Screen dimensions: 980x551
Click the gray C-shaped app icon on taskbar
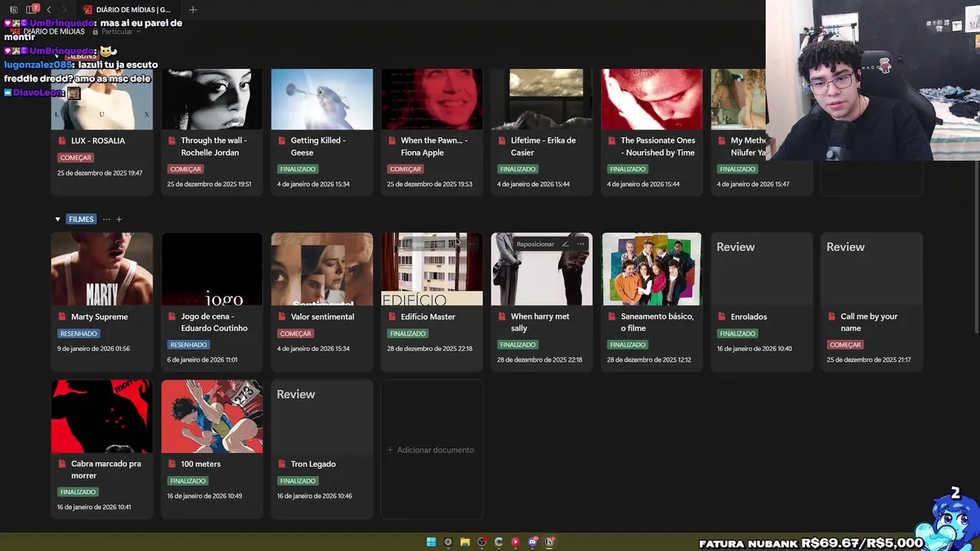pos(498,542)
